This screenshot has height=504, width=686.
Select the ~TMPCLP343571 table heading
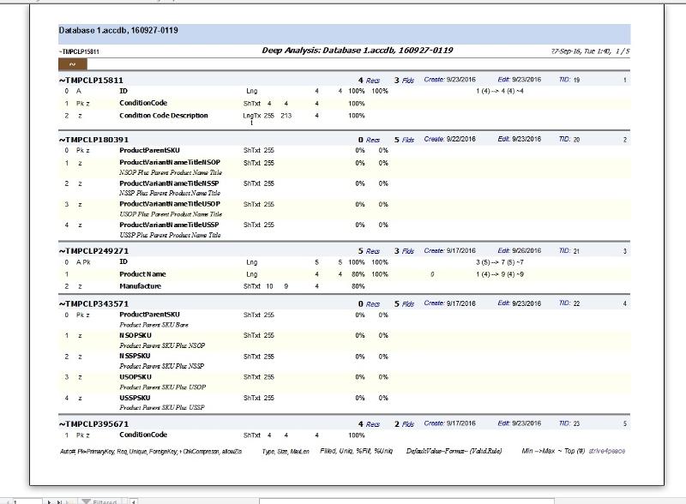[93, 304]
